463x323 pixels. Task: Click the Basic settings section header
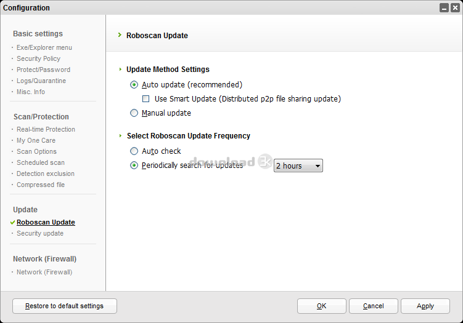tap(38, 34)
